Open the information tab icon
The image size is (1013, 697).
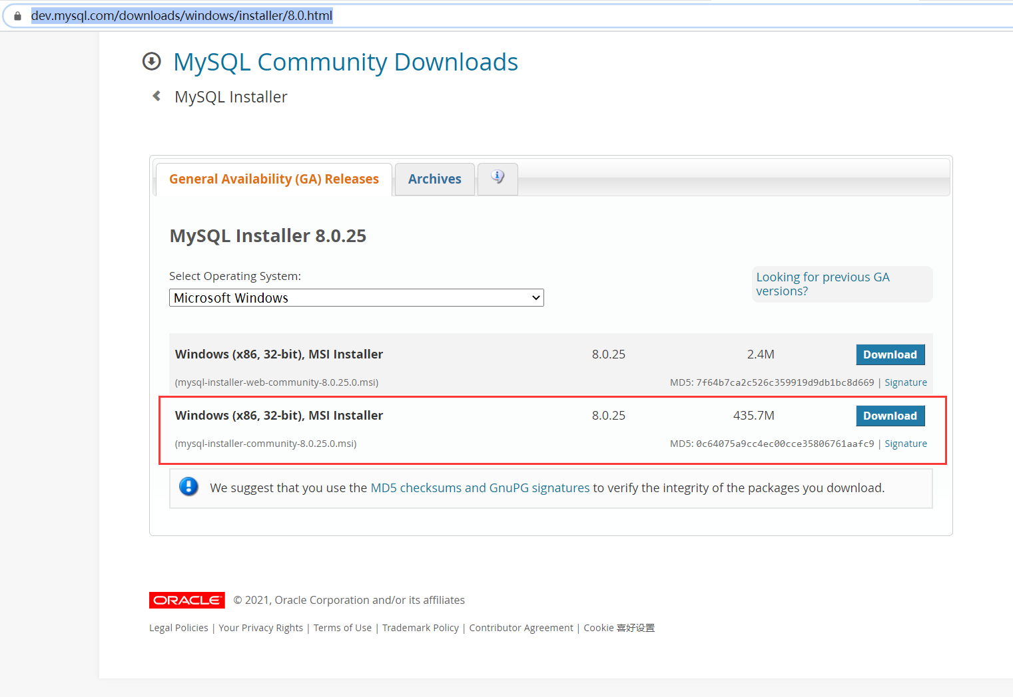498,178
